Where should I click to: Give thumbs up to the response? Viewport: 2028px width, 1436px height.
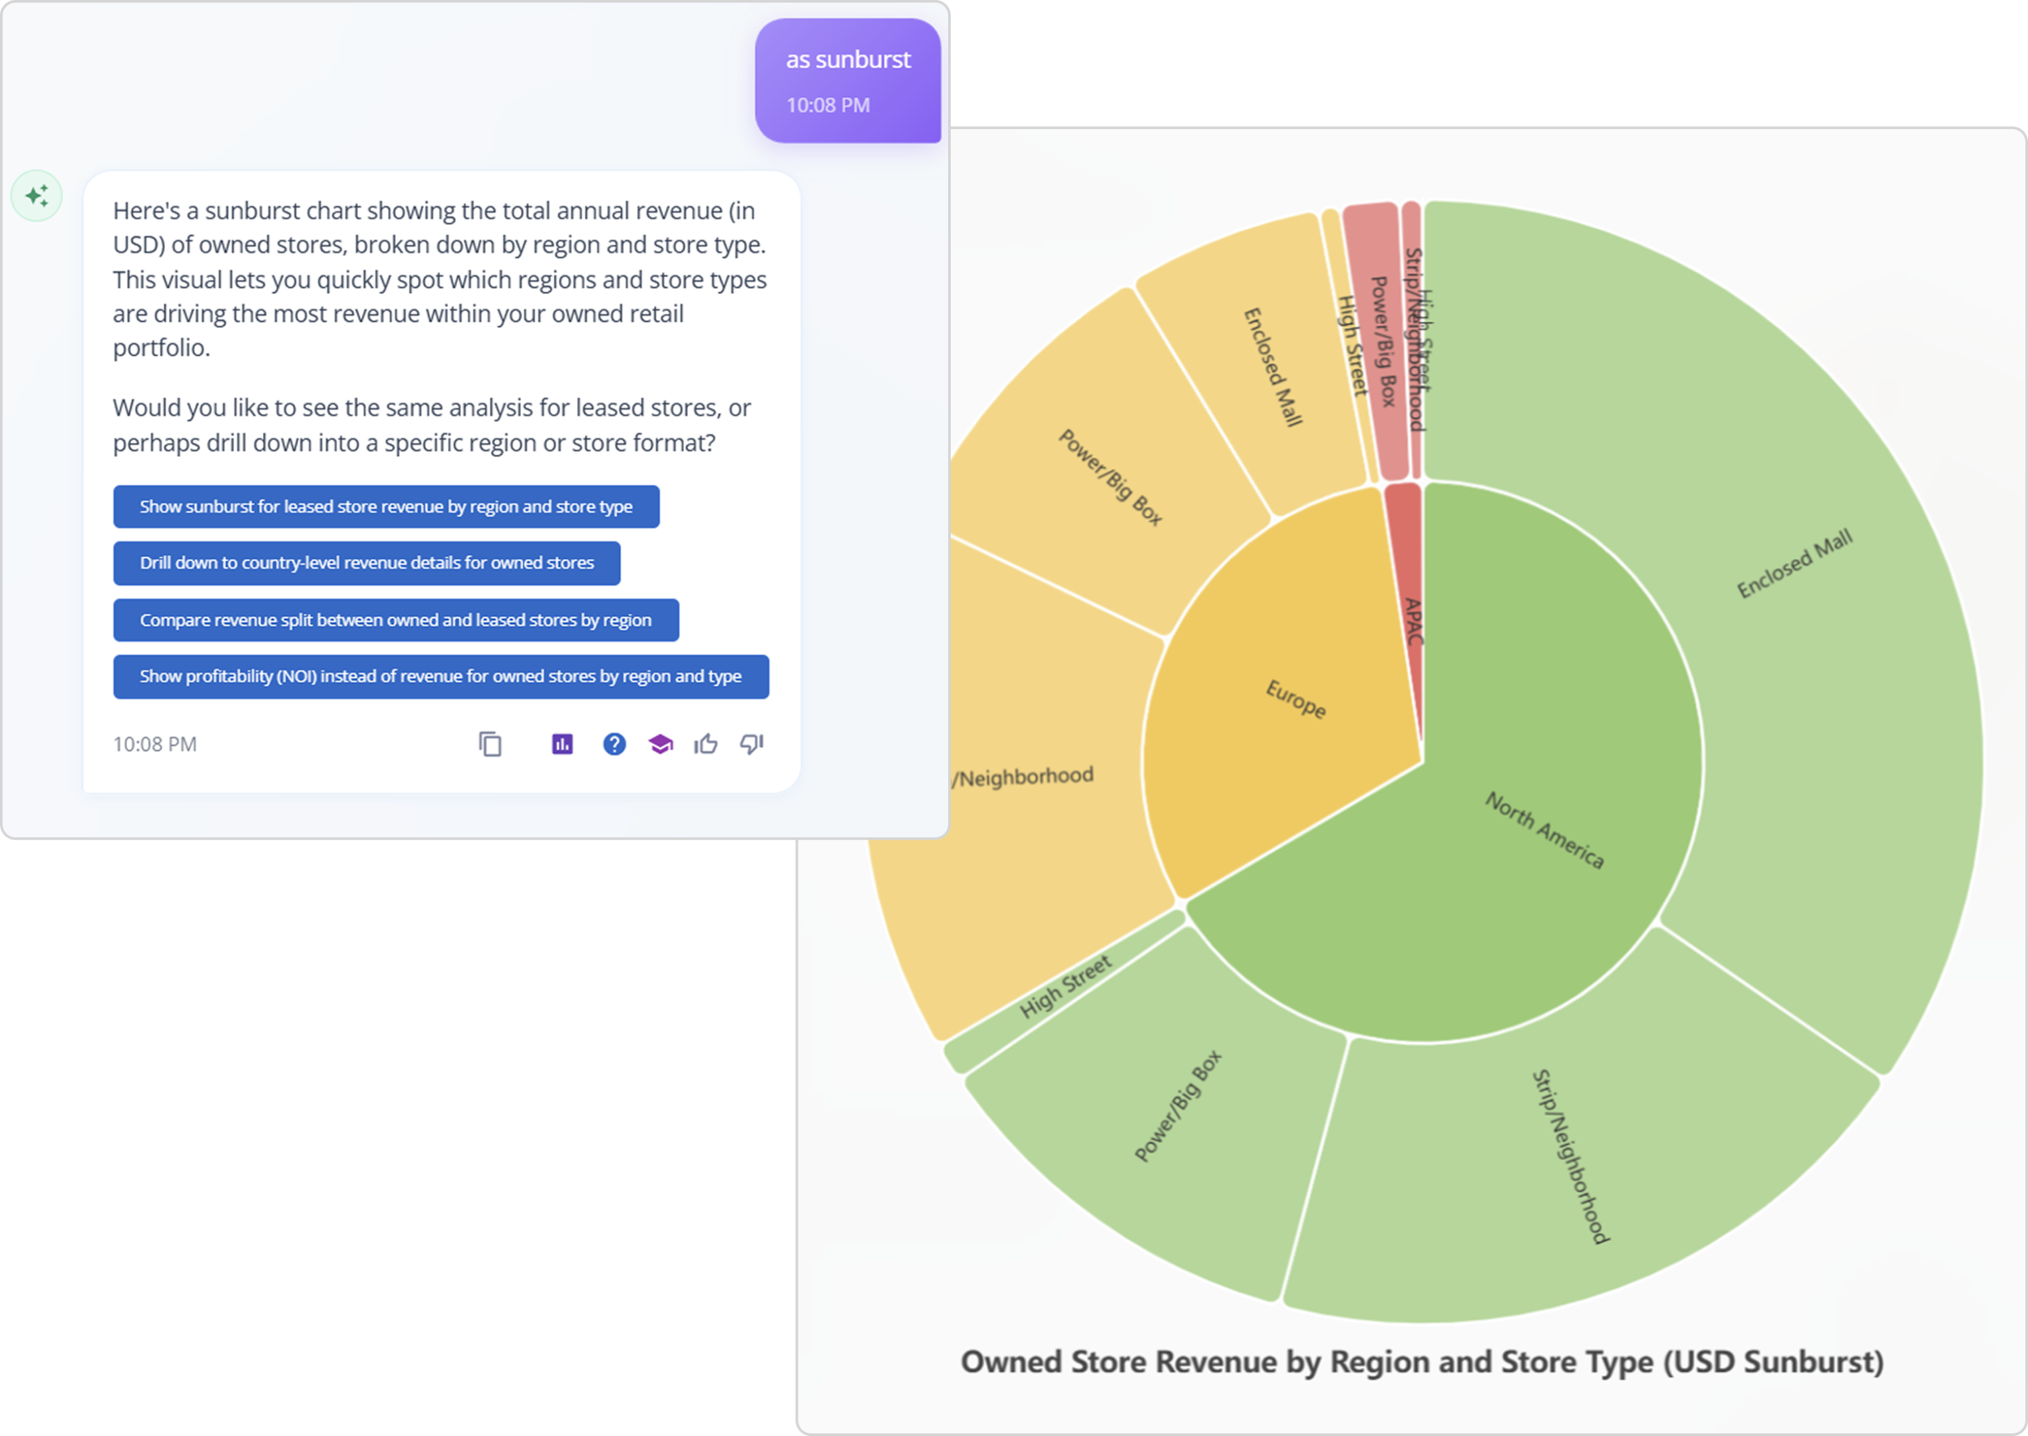[705, 745]
